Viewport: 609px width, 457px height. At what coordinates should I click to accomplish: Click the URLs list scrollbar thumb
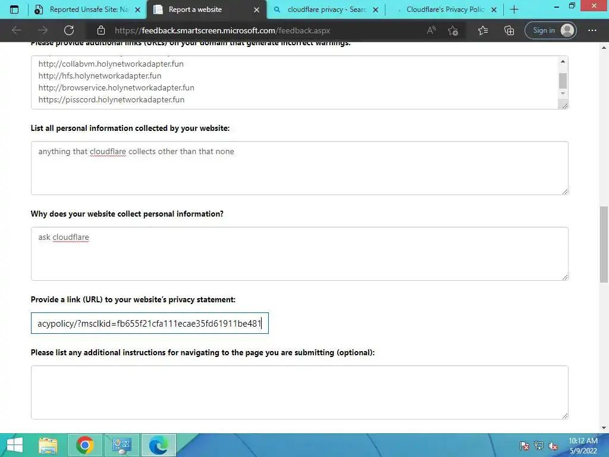point(563,81)
